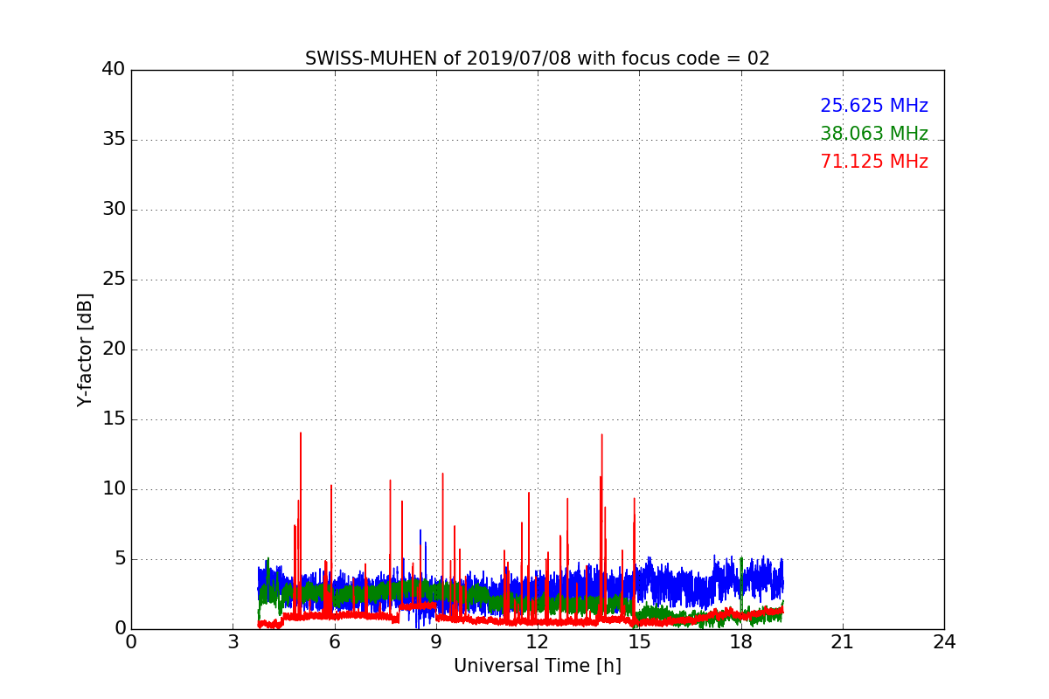Click x-axis tick label 12
1049x699 pixels.
(x=538, y=641)
